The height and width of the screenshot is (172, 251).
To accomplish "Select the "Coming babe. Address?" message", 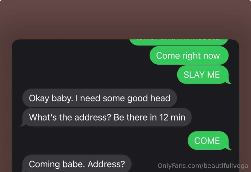I will (x=77, y=164).
